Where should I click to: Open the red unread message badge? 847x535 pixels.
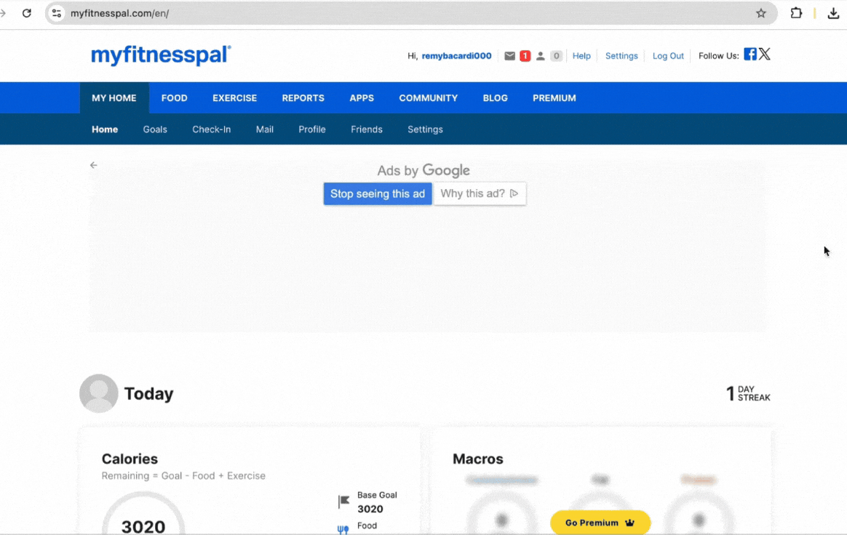(x=525, y=55)
